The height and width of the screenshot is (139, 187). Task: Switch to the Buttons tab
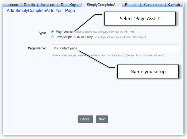point(131,5)
